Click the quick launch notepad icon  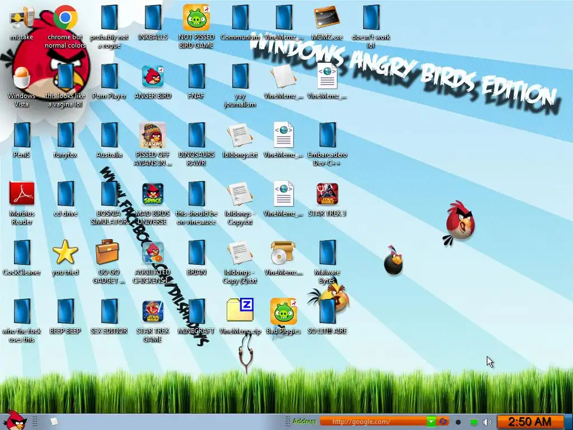(x=54, y=422)
